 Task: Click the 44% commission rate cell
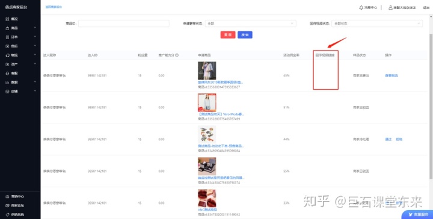pyautogui.click(x=286, y=139)
